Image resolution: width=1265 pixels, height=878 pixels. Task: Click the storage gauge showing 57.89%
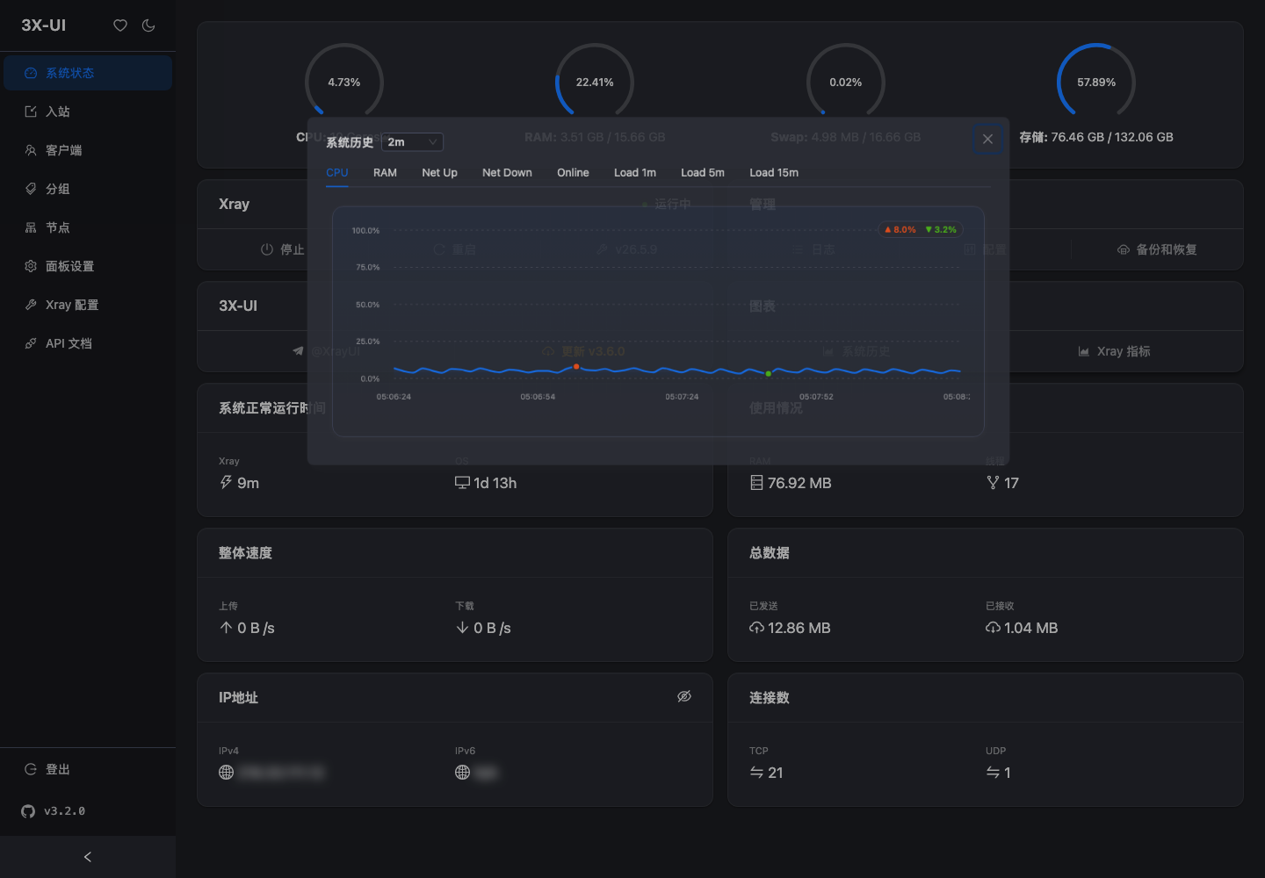pos(1096,82)
